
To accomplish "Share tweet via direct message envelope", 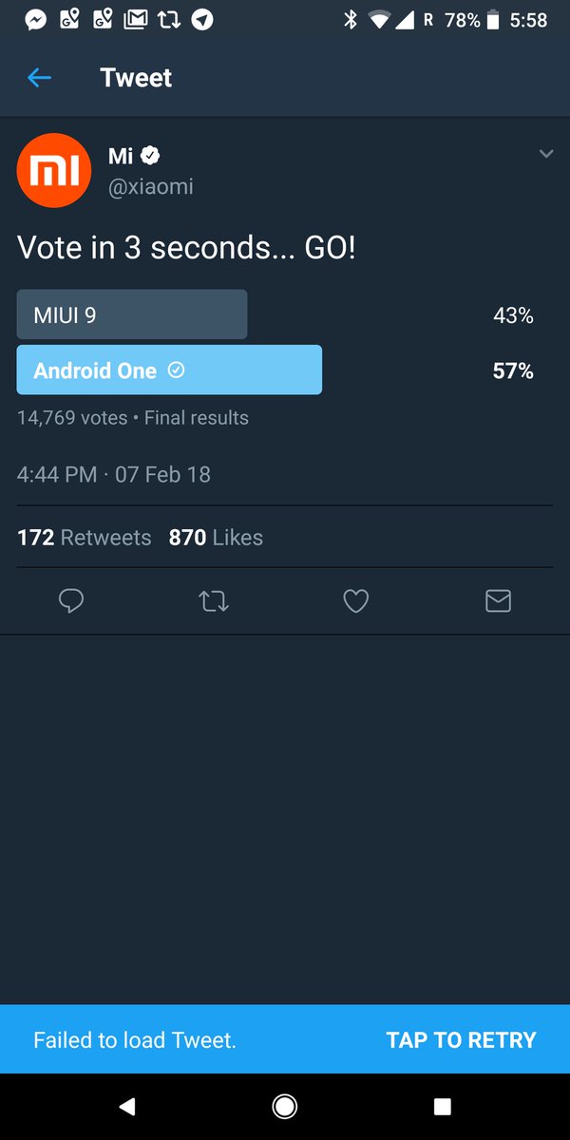I will click(498, 600).
